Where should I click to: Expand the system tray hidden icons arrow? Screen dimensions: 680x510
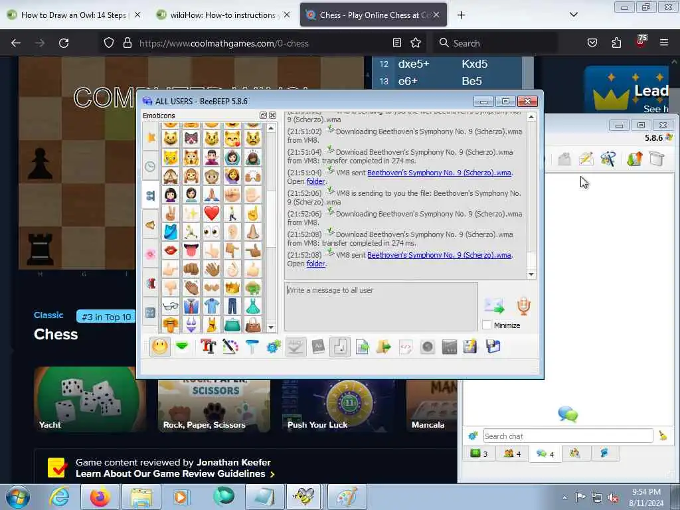tap(564, 497)
